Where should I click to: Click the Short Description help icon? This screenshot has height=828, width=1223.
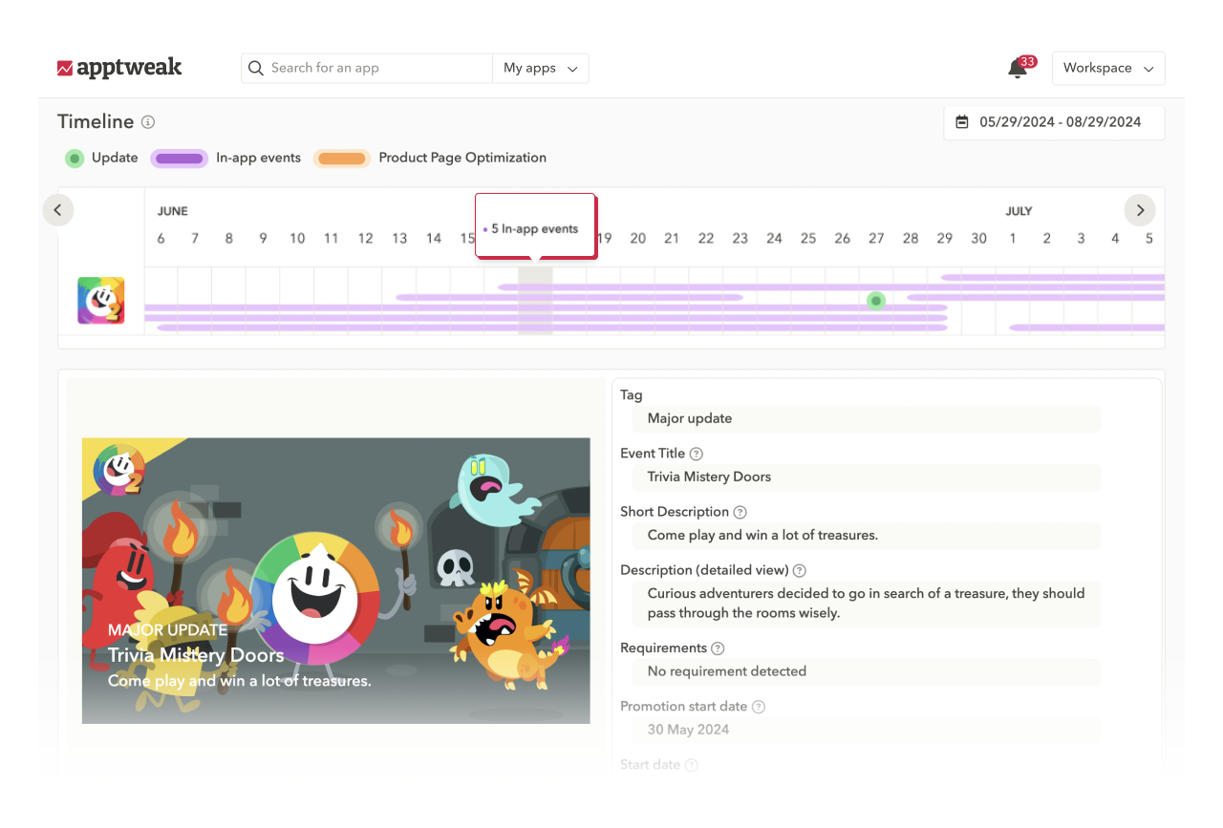tap(740, 512)
